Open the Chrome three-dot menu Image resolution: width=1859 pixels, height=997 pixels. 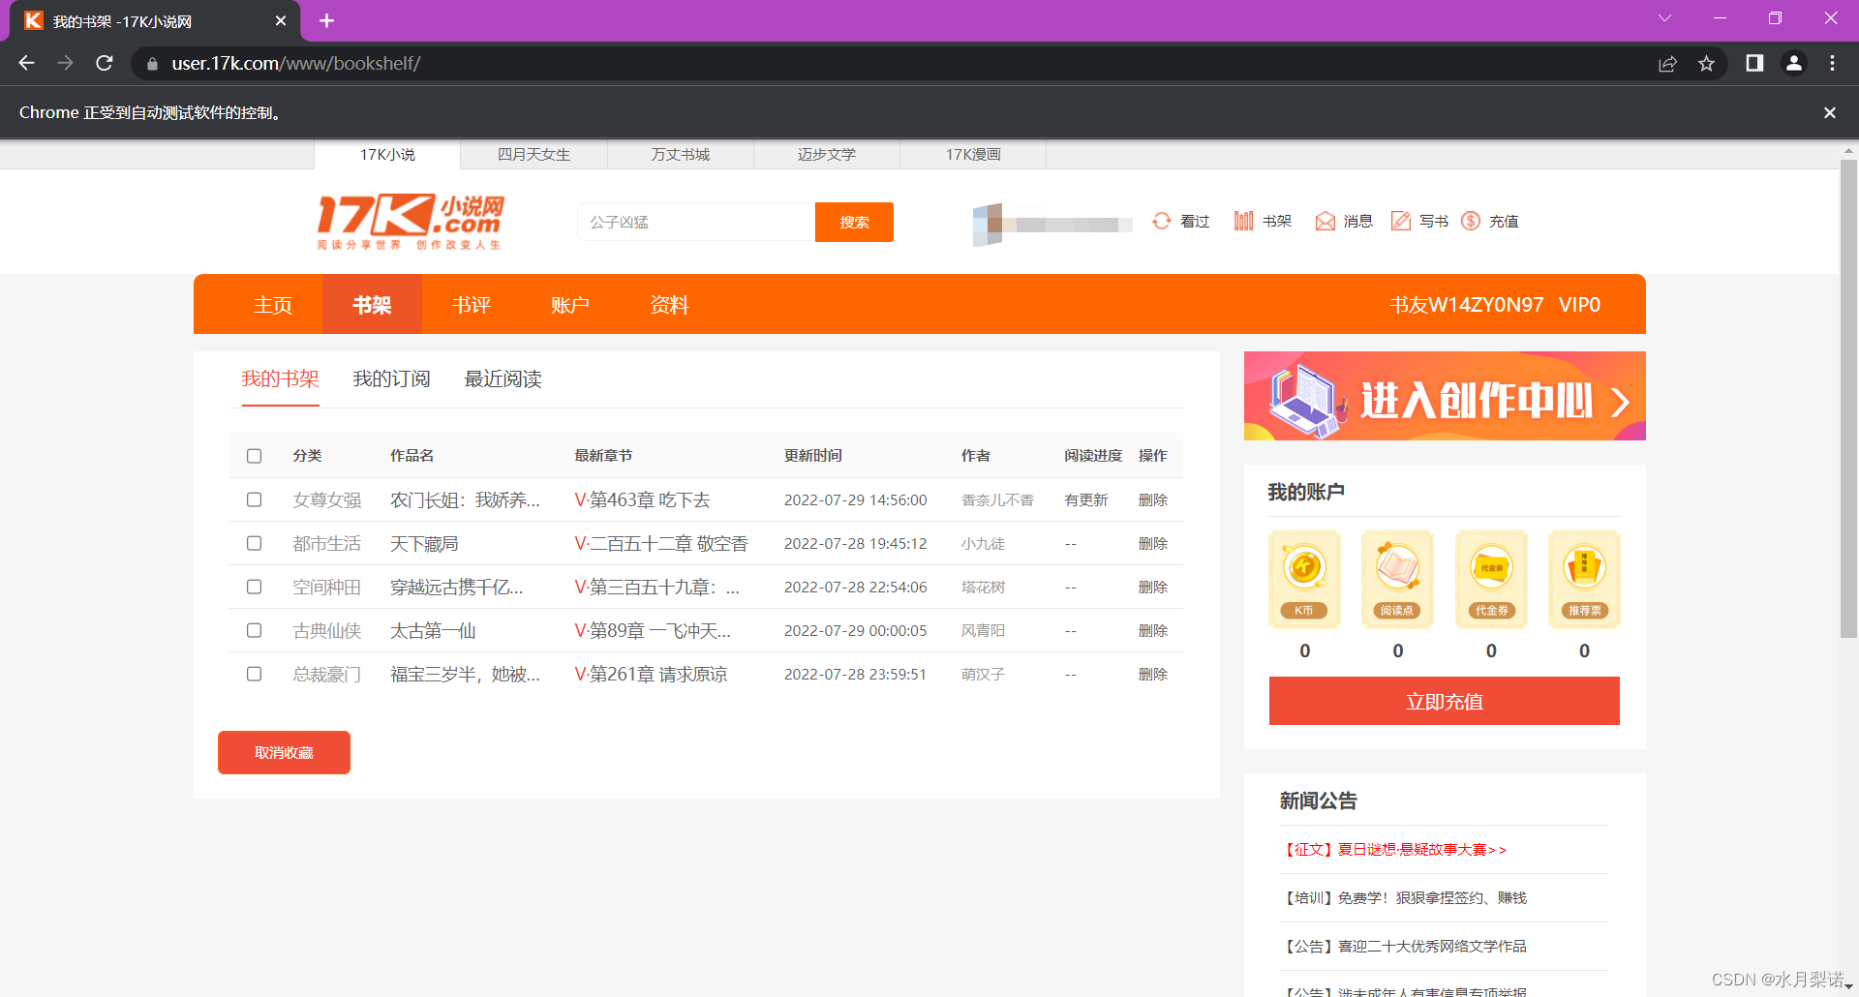pyautogui.click(x=1832, y=63)
